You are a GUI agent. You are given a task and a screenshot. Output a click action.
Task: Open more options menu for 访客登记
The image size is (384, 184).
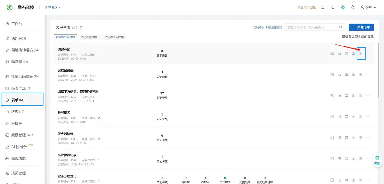tap(368, 53)
